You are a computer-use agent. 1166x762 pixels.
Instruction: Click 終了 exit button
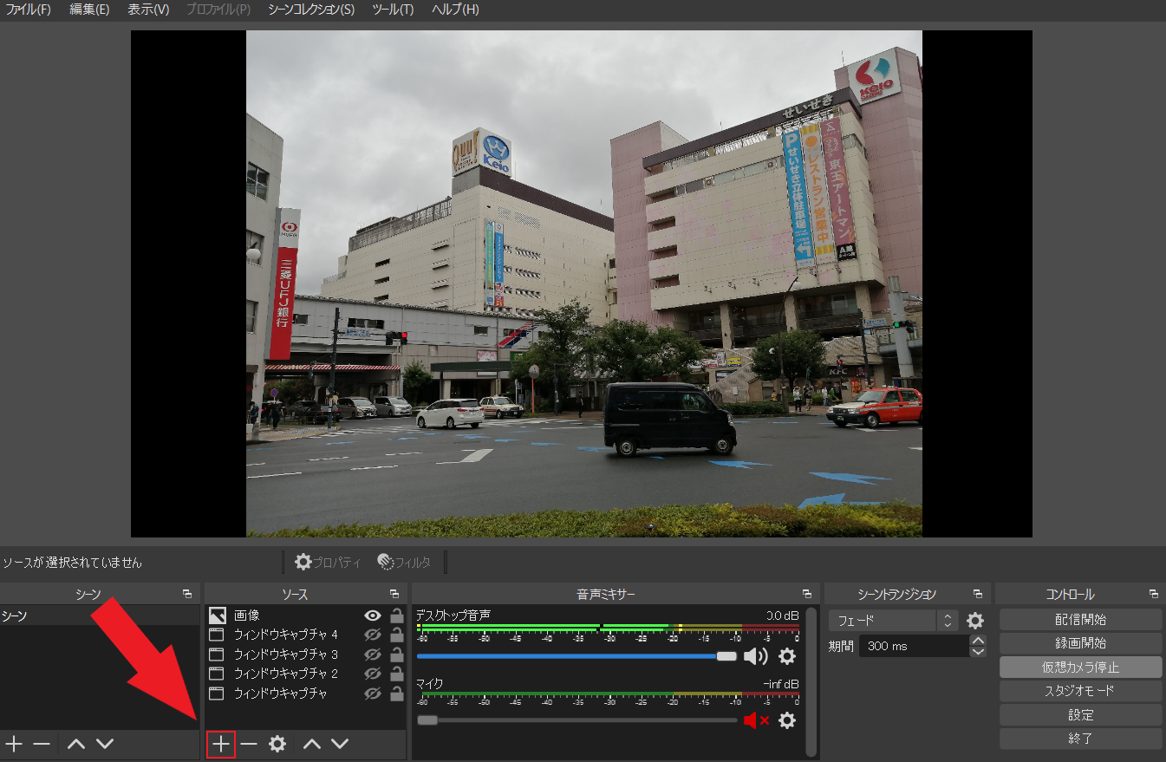point(1080,739)
